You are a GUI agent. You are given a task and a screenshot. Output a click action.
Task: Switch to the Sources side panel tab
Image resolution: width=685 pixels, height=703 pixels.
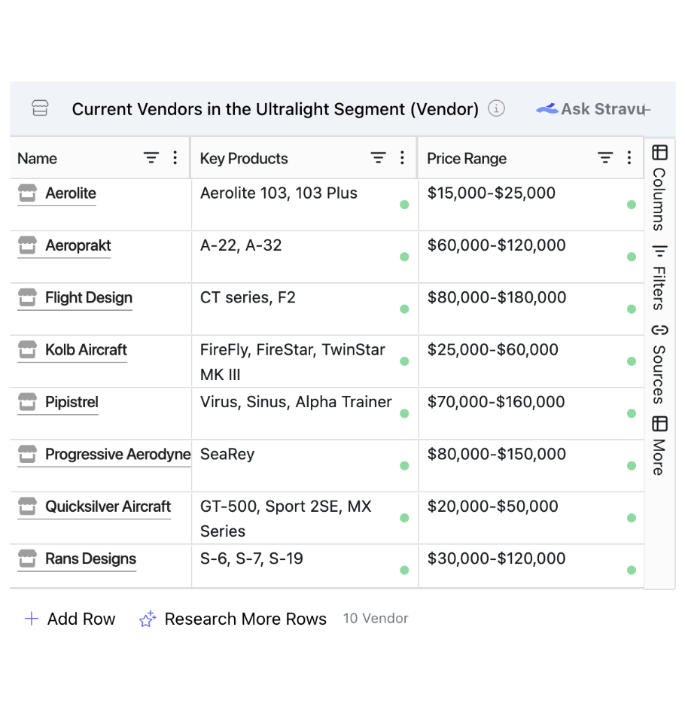(x=659, y=364)
